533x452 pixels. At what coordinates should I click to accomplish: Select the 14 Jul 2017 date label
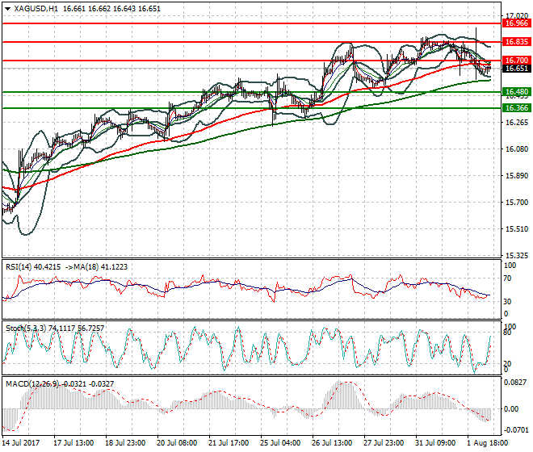coord(21,443)
